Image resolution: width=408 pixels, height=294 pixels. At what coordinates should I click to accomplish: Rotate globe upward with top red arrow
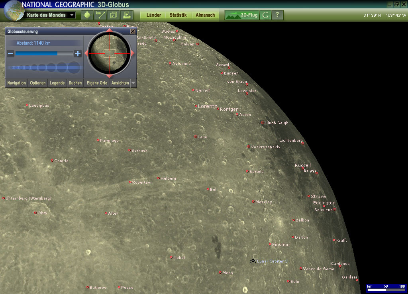coord(110,30)
